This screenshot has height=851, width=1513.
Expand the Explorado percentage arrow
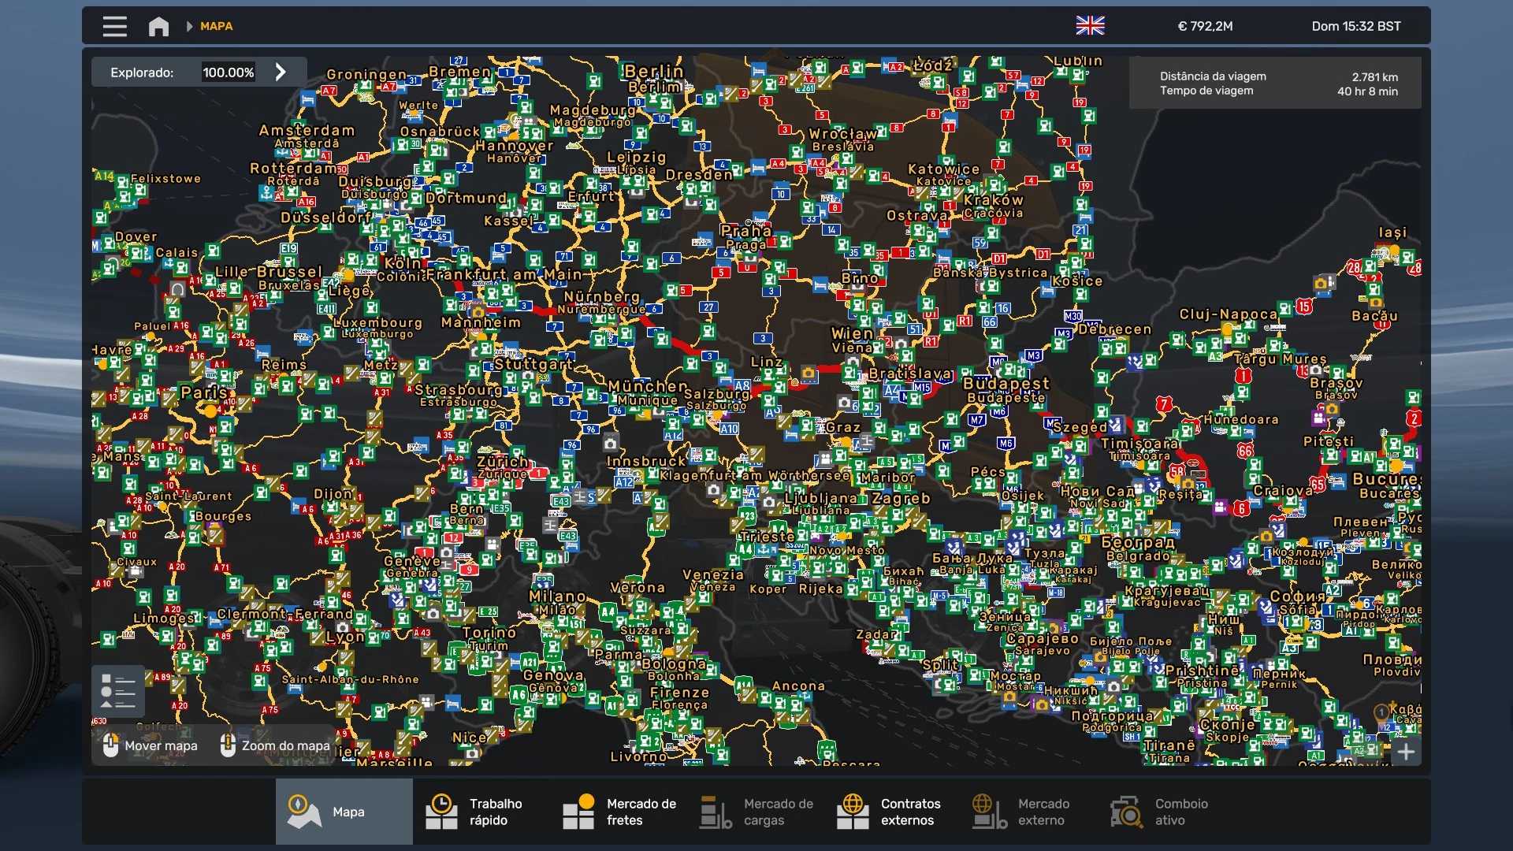281,72
